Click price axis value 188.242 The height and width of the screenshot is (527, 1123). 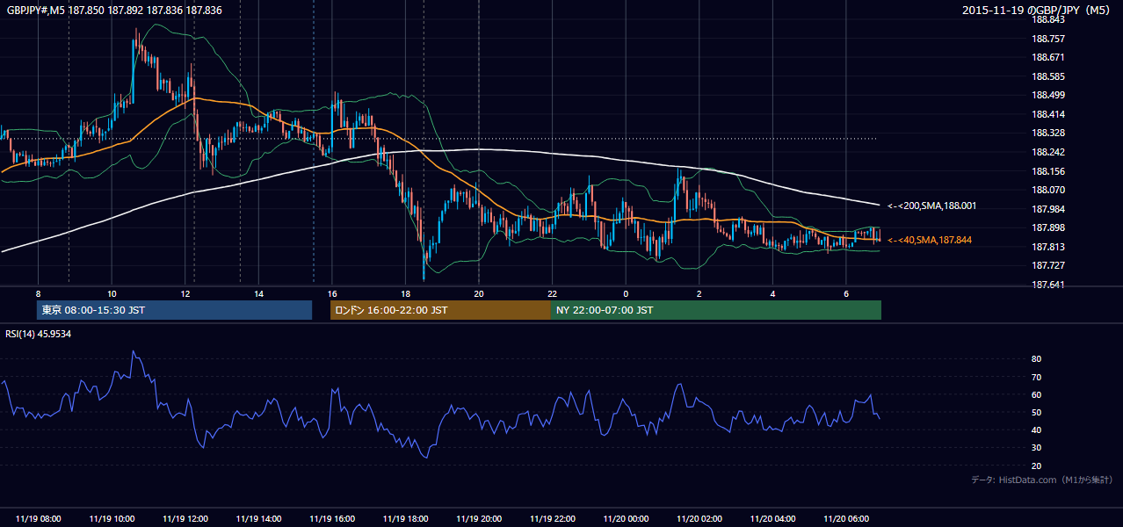coord(1047,152)
